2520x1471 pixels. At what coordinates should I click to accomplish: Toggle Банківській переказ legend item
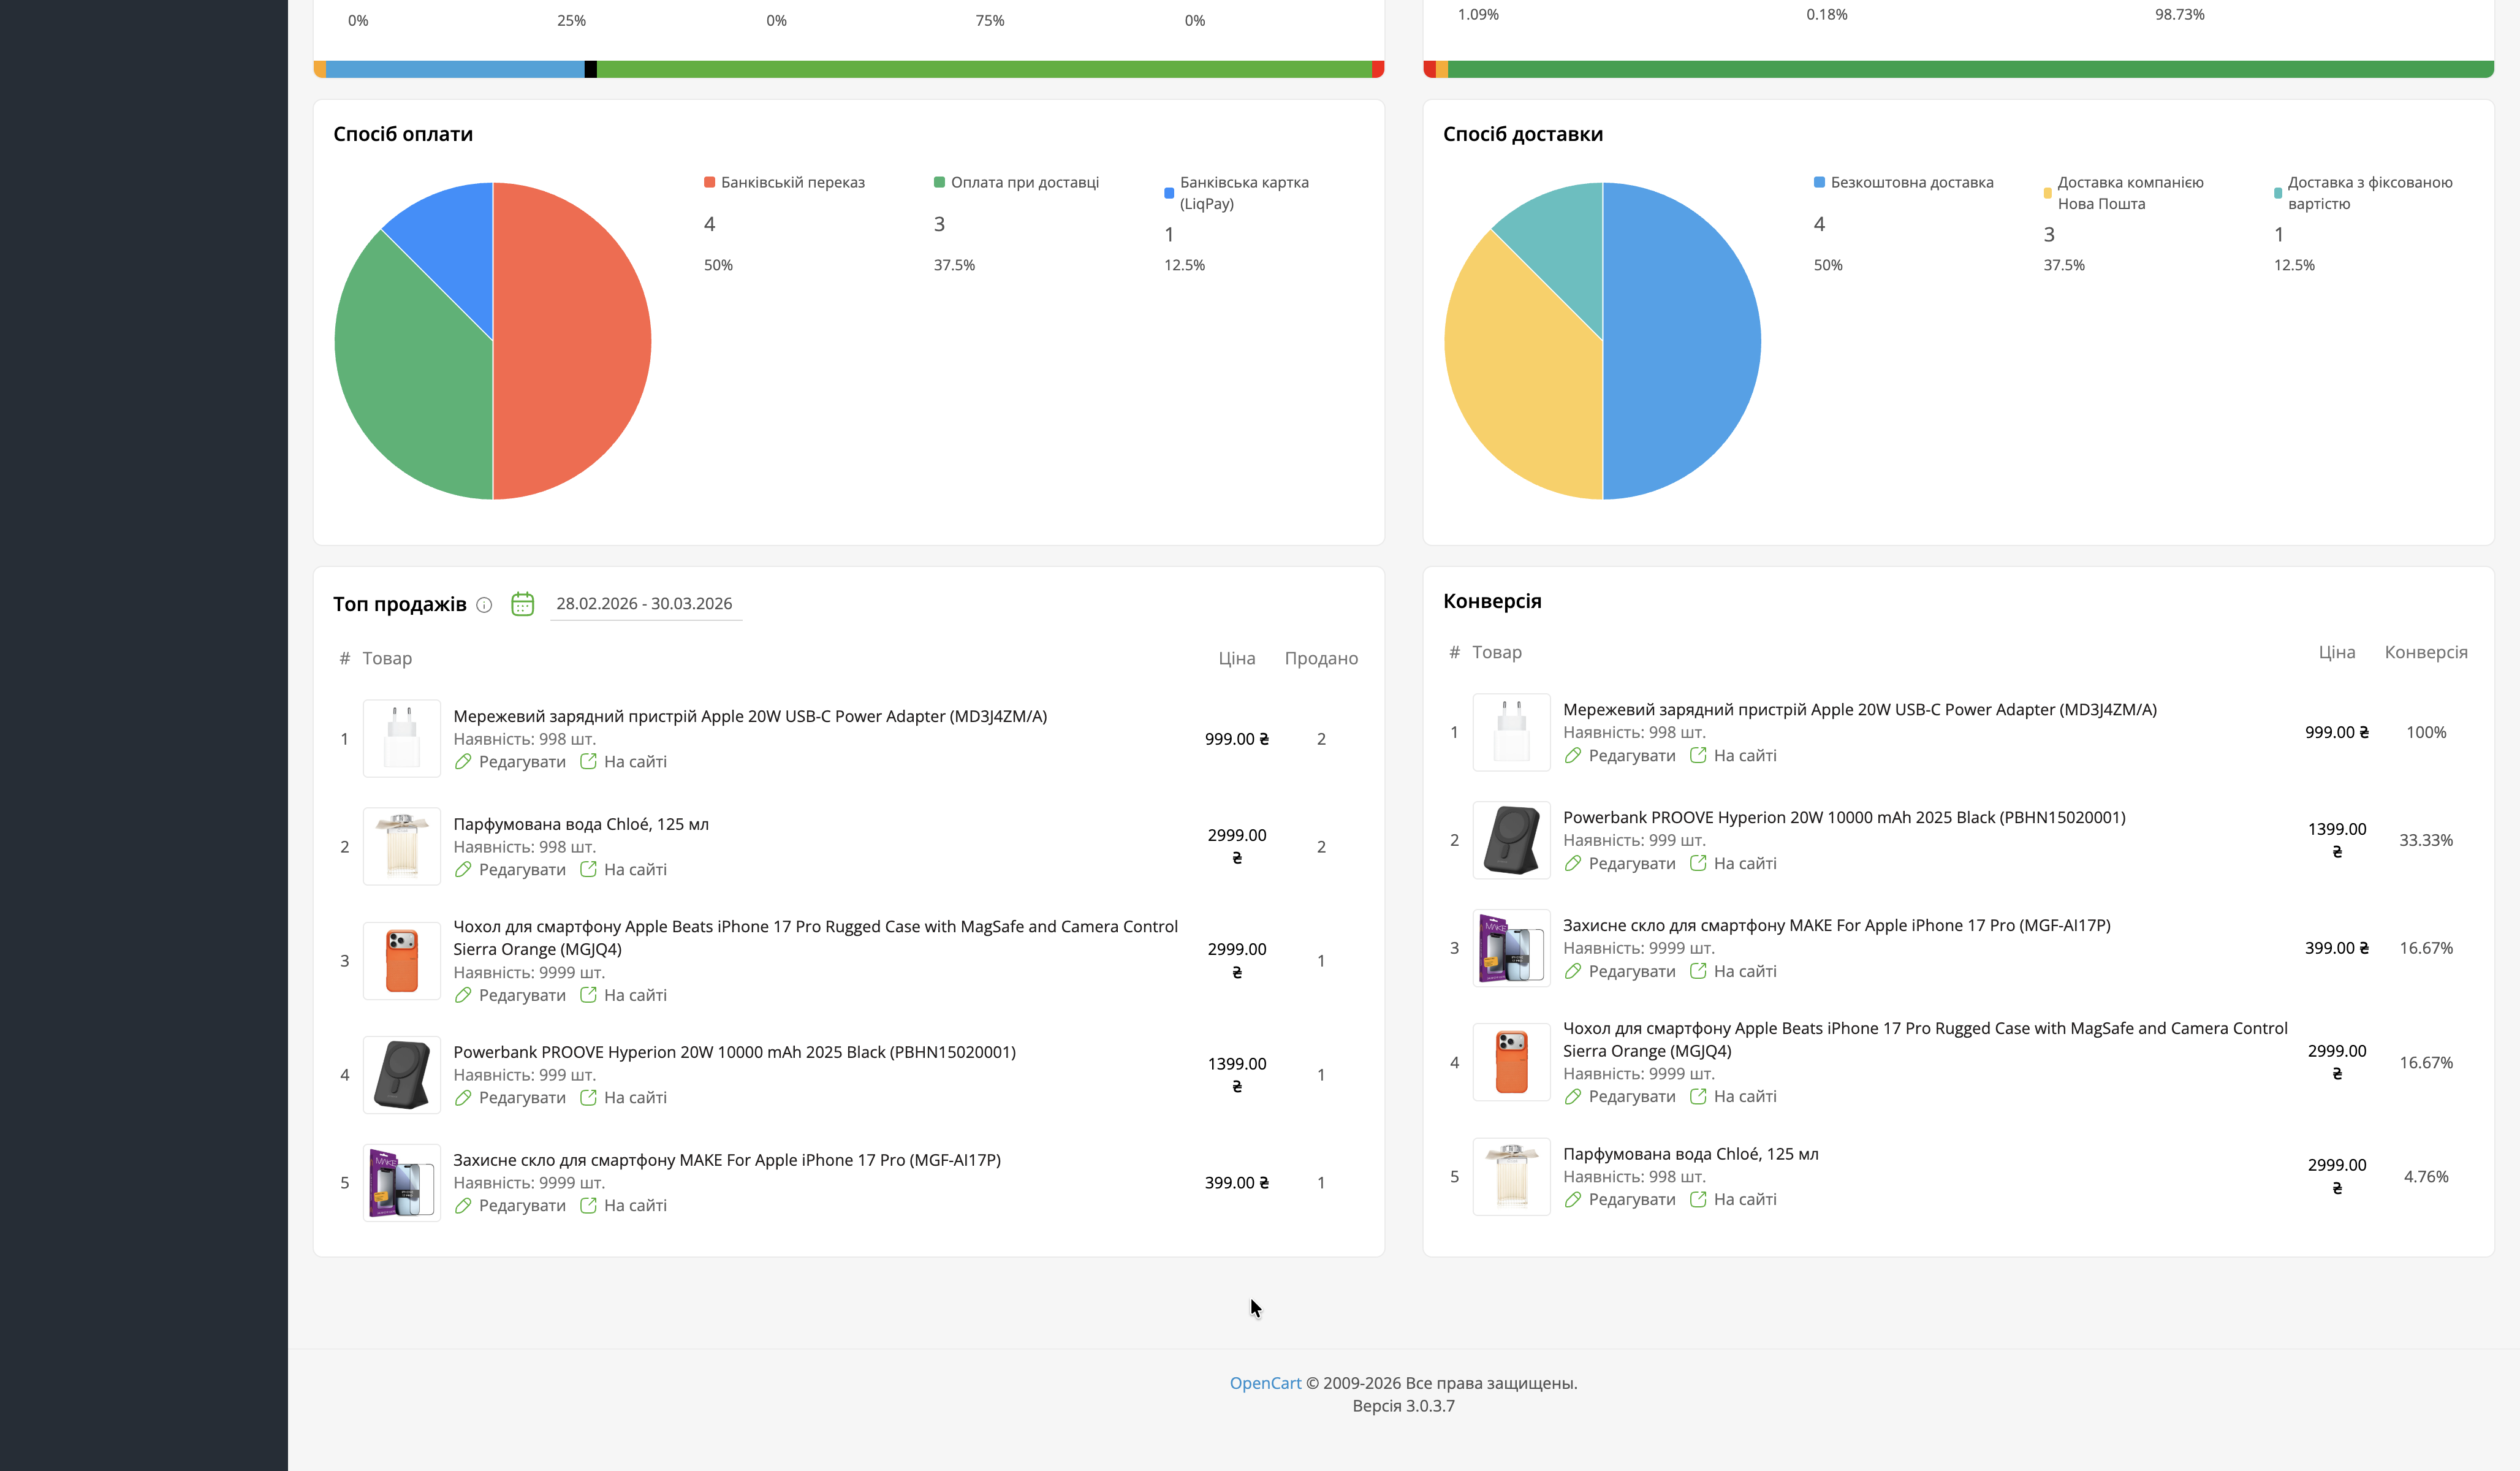[x=784, y=183]
